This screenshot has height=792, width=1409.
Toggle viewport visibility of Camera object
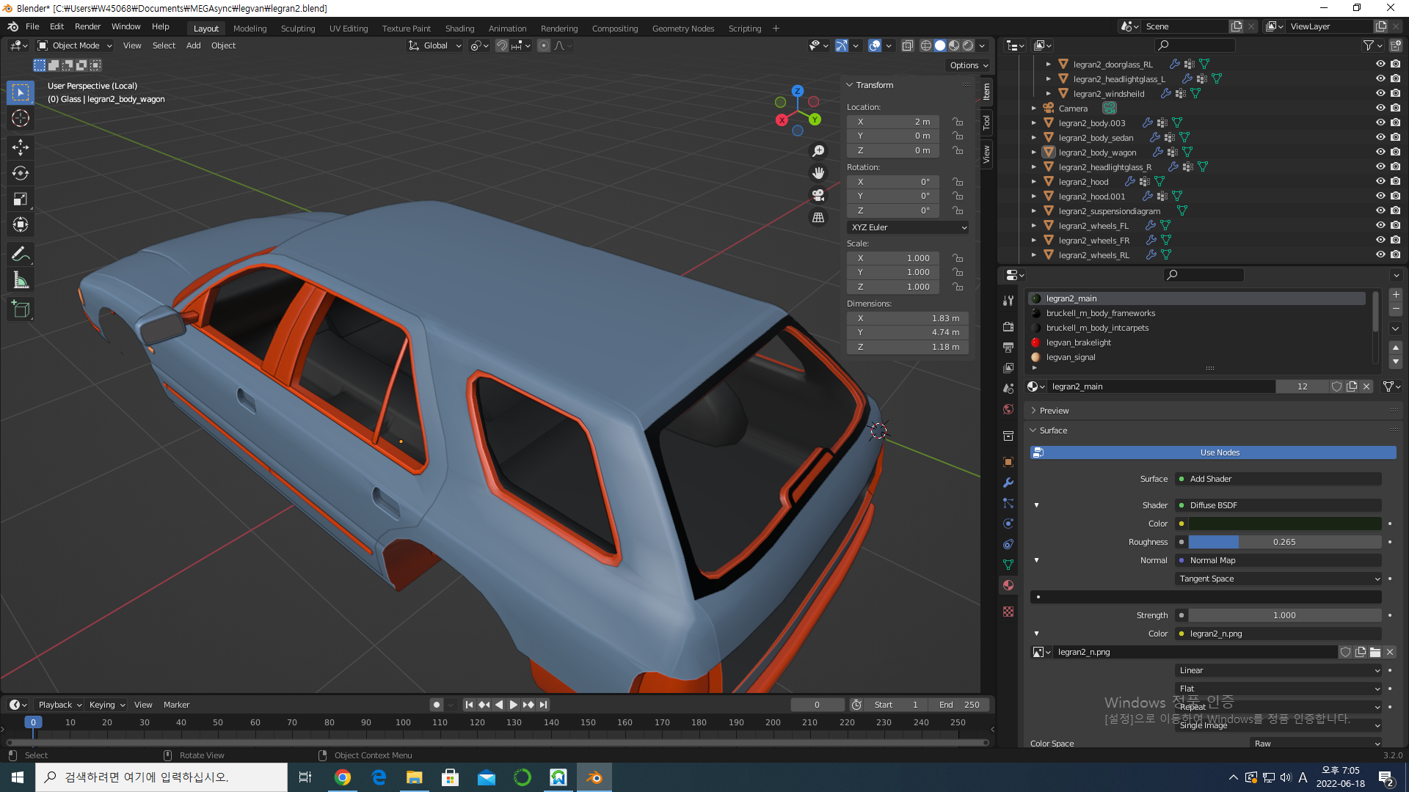pos(1380,108)
